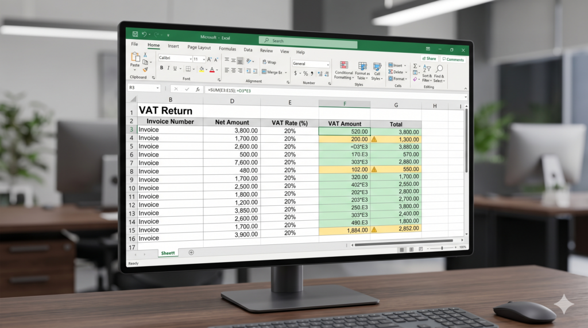Screen dimensions: 588x328
Task: Click the formula bar Cancel X icon
Action: pyautogui.click(x=176, y=89)
